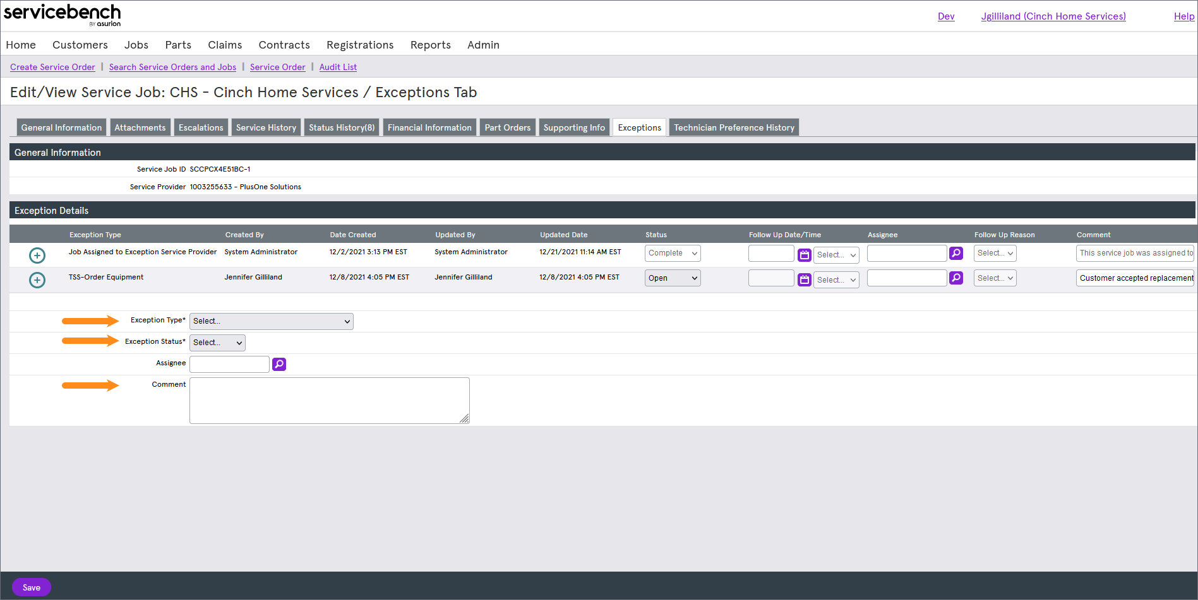Open the Exception Status dropdown
Viewport: 1198px width, 600px height.
point(217,343)
